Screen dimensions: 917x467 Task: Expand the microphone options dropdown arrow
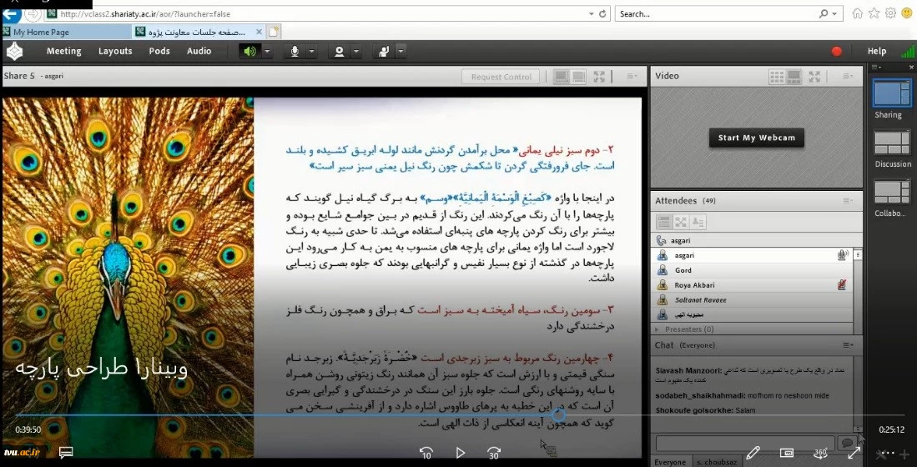coord(311,51)
